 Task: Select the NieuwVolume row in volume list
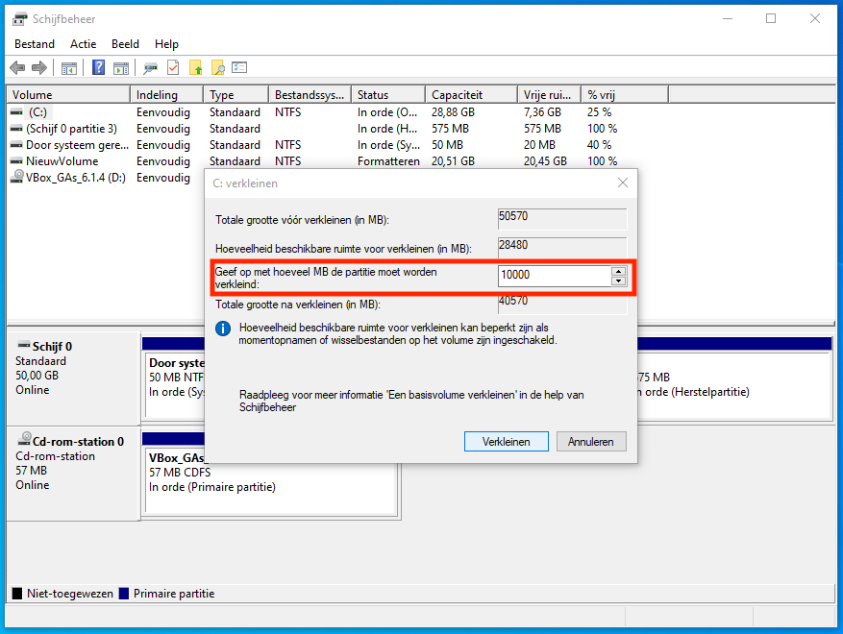(62, 161)
